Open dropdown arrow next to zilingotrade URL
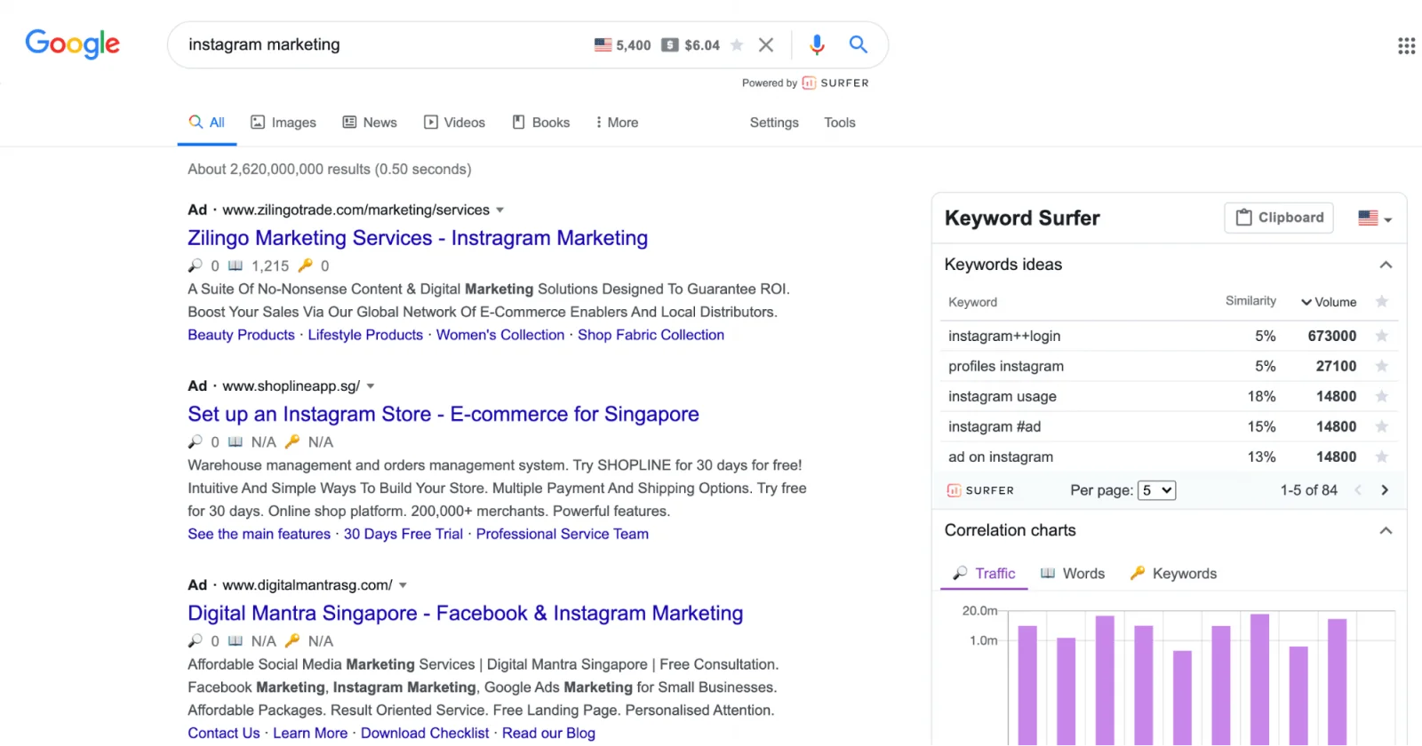1422x746 pixels. click(x=499, y=210)
